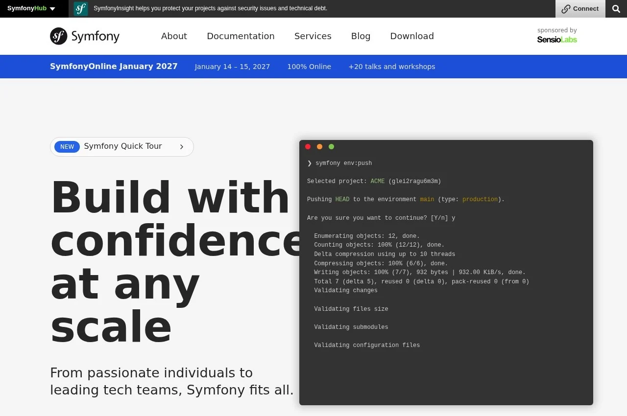Click the 'Enumerating objects: 12, done.' line
This screenshot has width=627, height=416.
pos(367,236)
